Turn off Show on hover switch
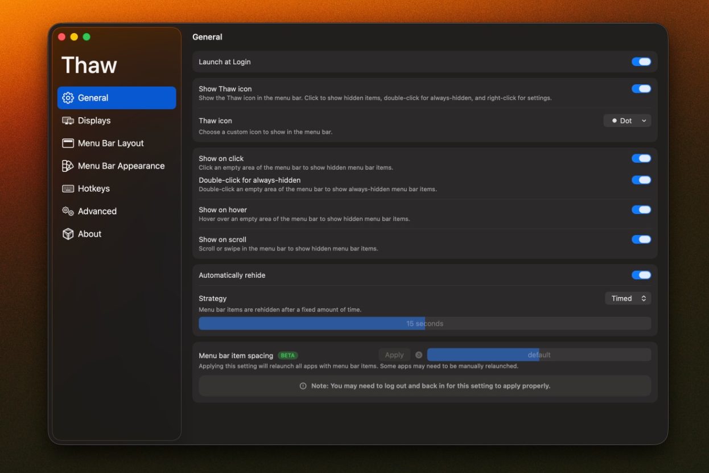709x473 pixels. click(x=641, y=209)
